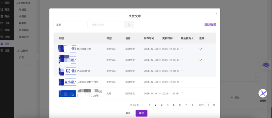Open the 全部 category dropdown

[71, 25]
